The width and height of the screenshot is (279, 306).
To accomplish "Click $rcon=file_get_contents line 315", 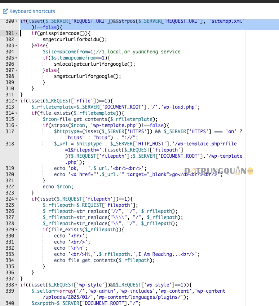I will (100, 119).
